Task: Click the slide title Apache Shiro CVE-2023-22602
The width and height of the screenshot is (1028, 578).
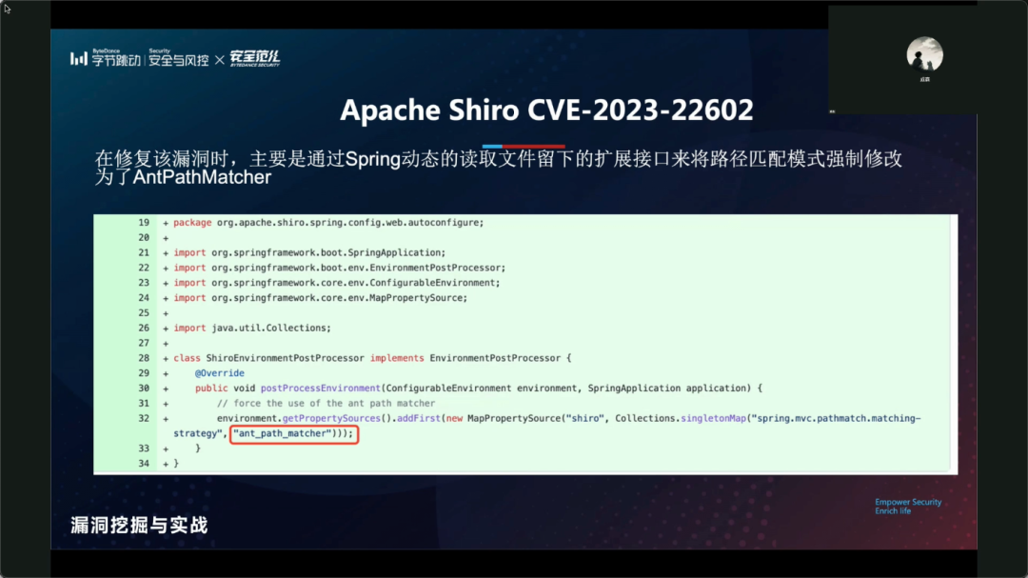Action: click(x=546, y=110)
